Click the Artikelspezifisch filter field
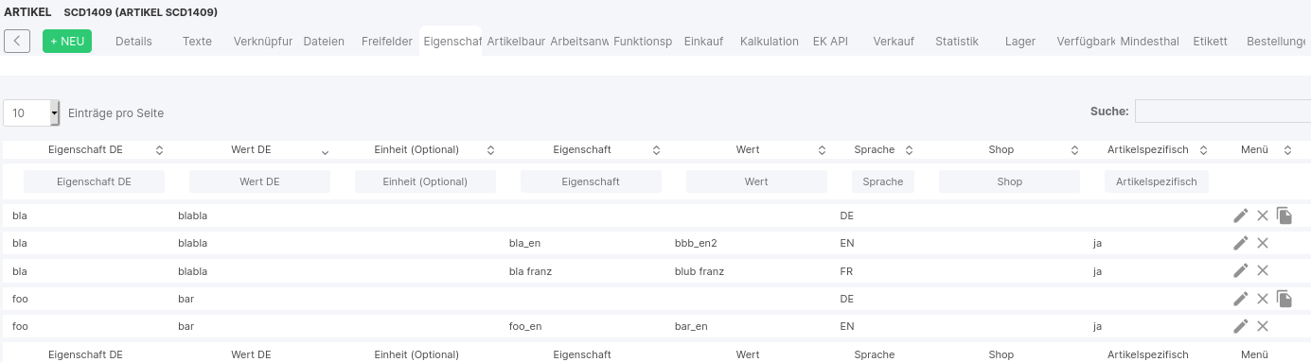The width and height of the screenshot is (1311, 362). pyautogui.click(x=1157, y=181)
